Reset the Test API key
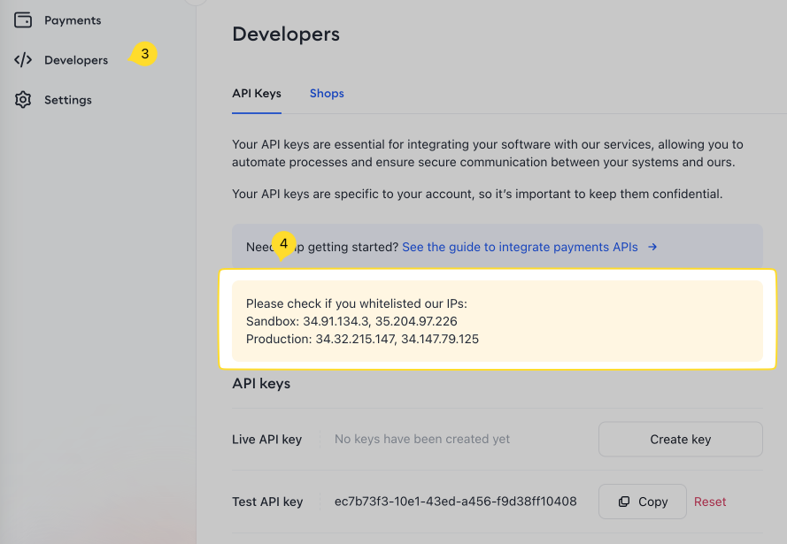The height and width of the screenshot is (544, 787). point(710,502)
